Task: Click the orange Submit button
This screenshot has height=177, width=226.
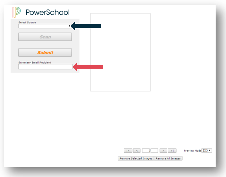Action: [45, 52]
